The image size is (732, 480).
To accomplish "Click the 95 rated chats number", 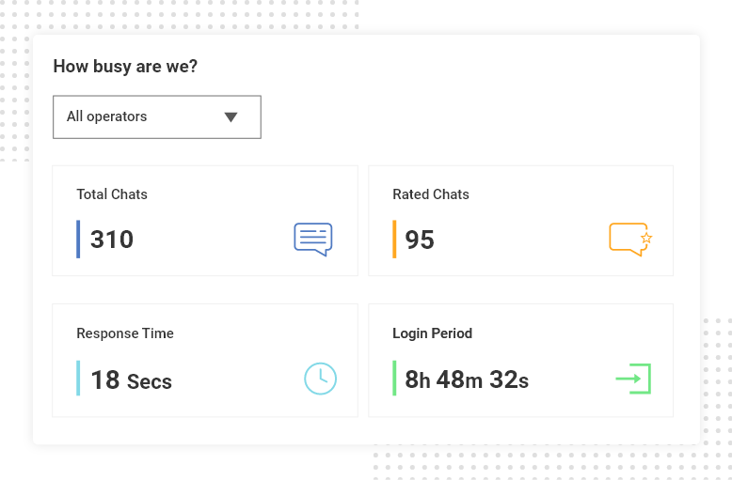I will (420, 240).
